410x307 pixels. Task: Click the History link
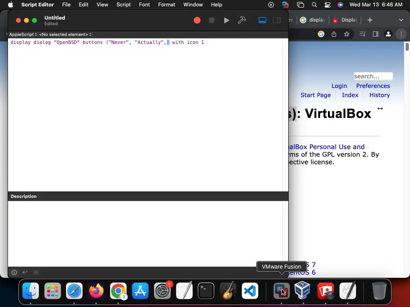click(x=380, y=95)
